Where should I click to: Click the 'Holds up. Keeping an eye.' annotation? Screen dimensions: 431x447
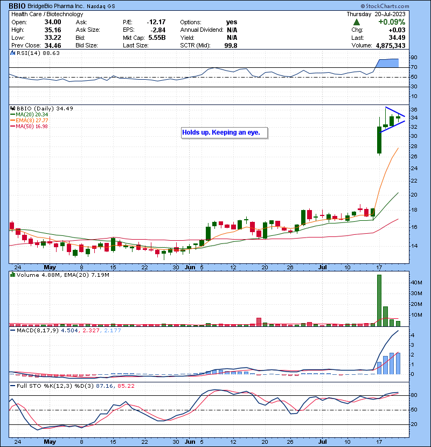pyautogui.click(x=225, y=132)
